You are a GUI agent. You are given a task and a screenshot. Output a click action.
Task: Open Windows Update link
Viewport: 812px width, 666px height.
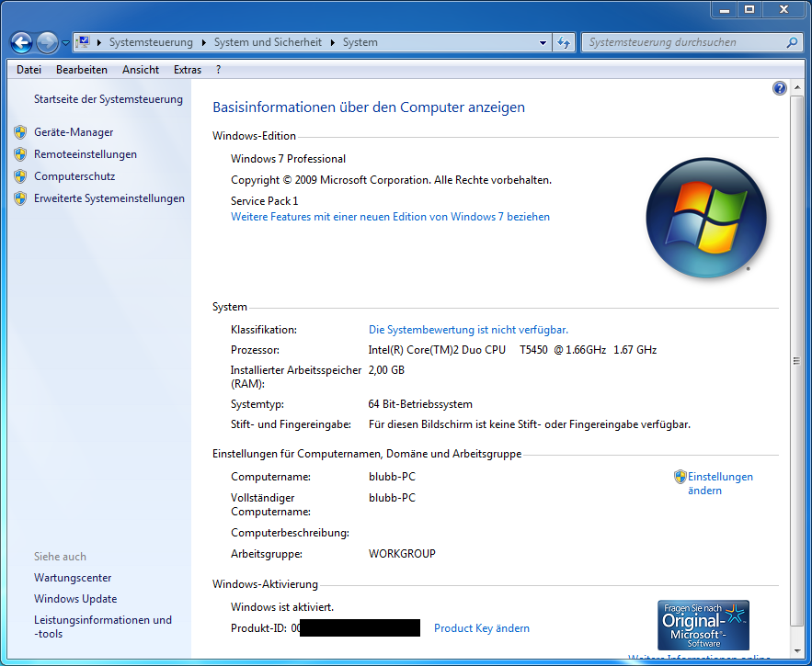pos(75,599)
